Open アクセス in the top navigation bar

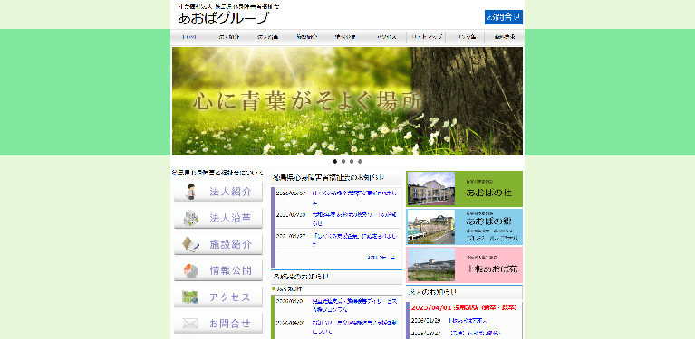click(x=387, y=38)
